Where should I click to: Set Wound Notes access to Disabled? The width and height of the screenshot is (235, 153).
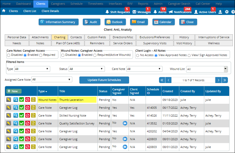tap(63, 55)
